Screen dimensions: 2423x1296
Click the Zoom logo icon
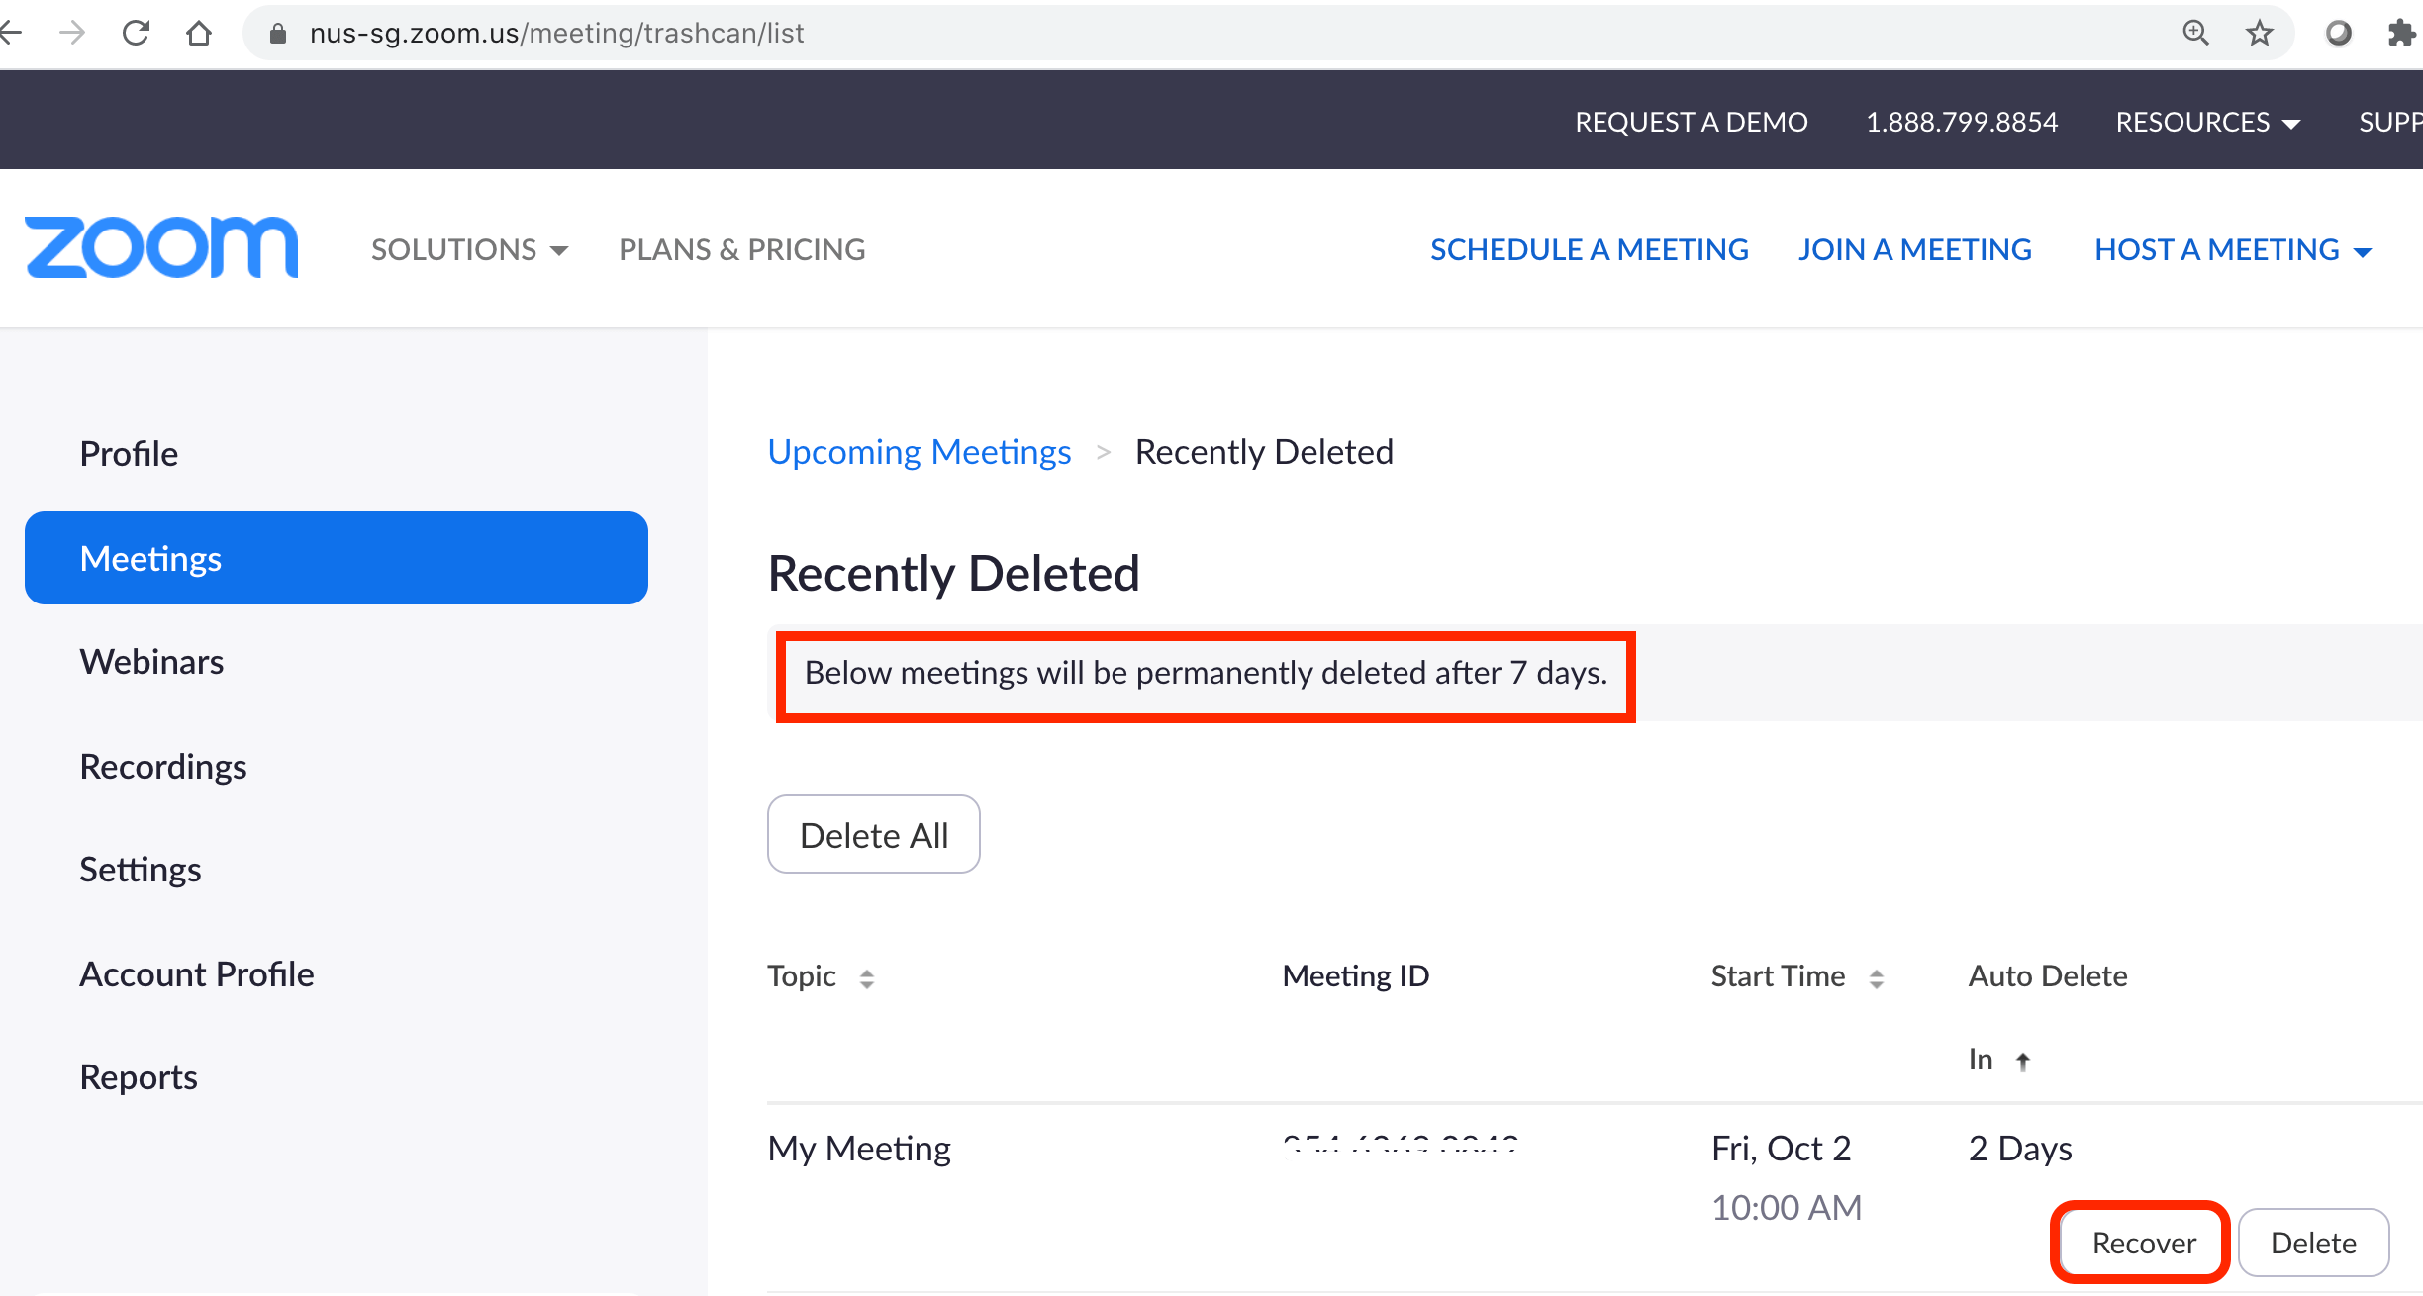pos(158,248)
